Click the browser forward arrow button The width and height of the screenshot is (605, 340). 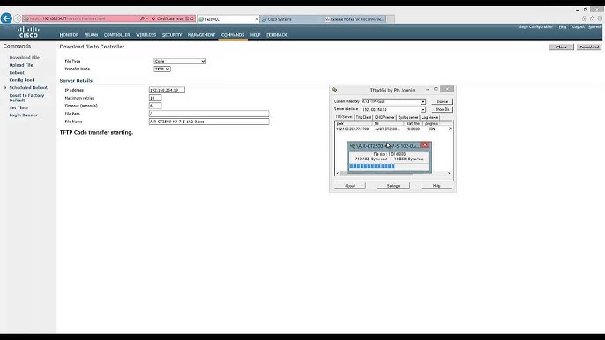pyautogui.click(x=18, y=18)
